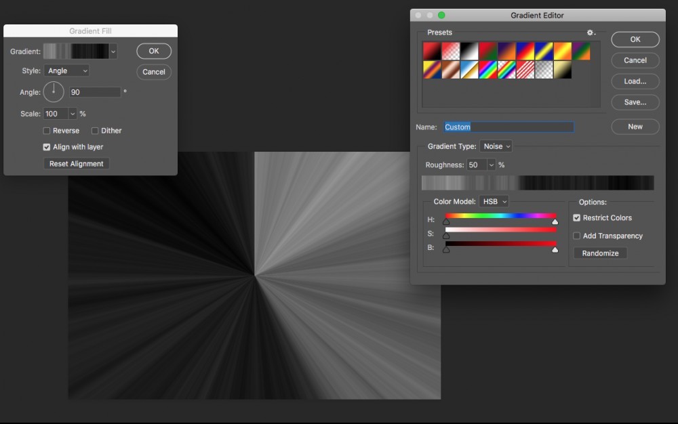Image resolution: width=678 pixels, height=424 pixels.
Task: Choose the Red, Green gradient preset
Action: [x=487, y=51]
